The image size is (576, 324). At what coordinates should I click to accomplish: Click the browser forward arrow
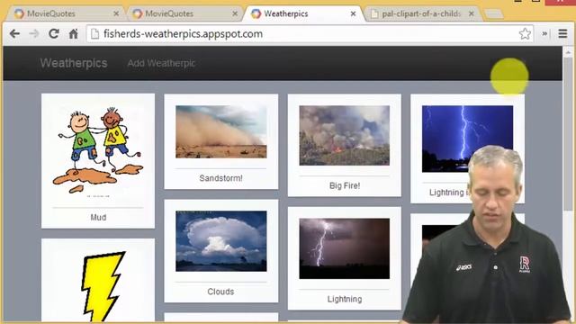(x=34, y=34)
